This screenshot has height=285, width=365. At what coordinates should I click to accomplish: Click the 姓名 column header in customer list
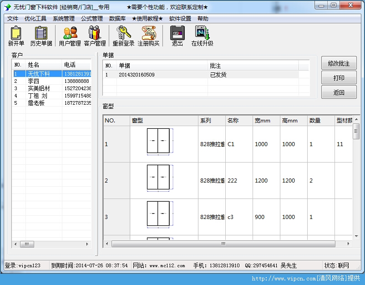coord(44,65)
